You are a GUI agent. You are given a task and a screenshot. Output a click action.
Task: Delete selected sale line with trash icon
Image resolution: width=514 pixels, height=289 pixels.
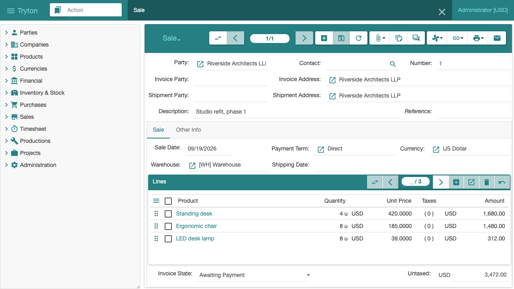tap(487, 182)
